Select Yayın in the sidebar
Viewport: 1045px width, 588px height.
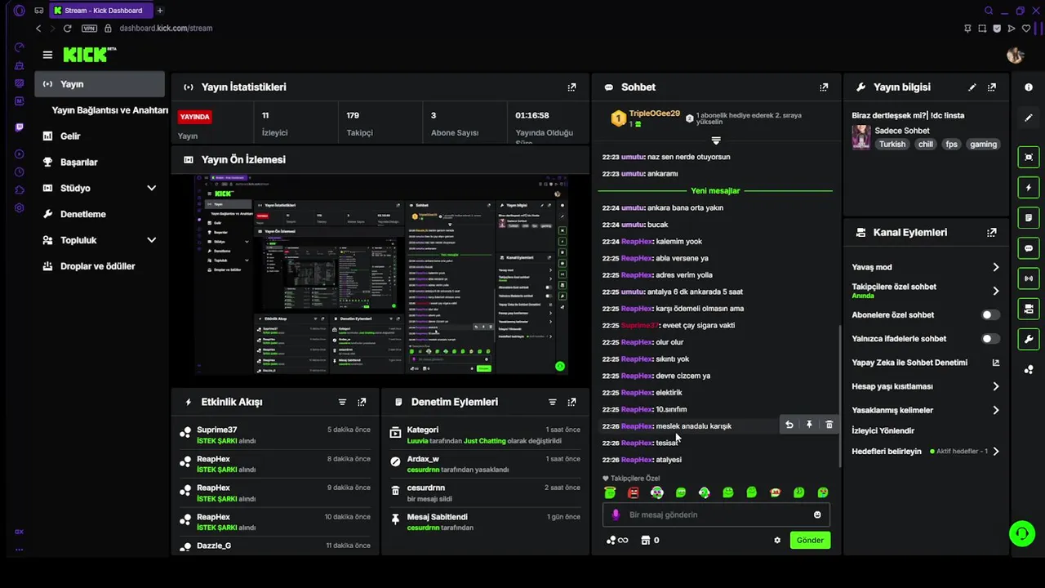coord(100,84)
